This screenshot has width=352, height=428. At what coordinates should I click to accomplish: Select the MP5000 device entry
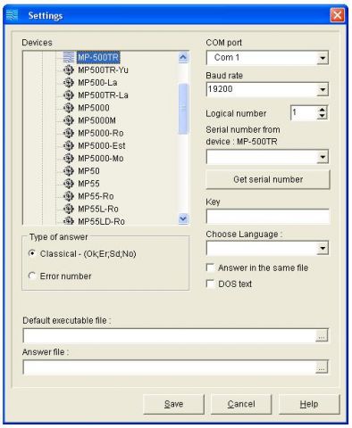(x=94, y=108)
